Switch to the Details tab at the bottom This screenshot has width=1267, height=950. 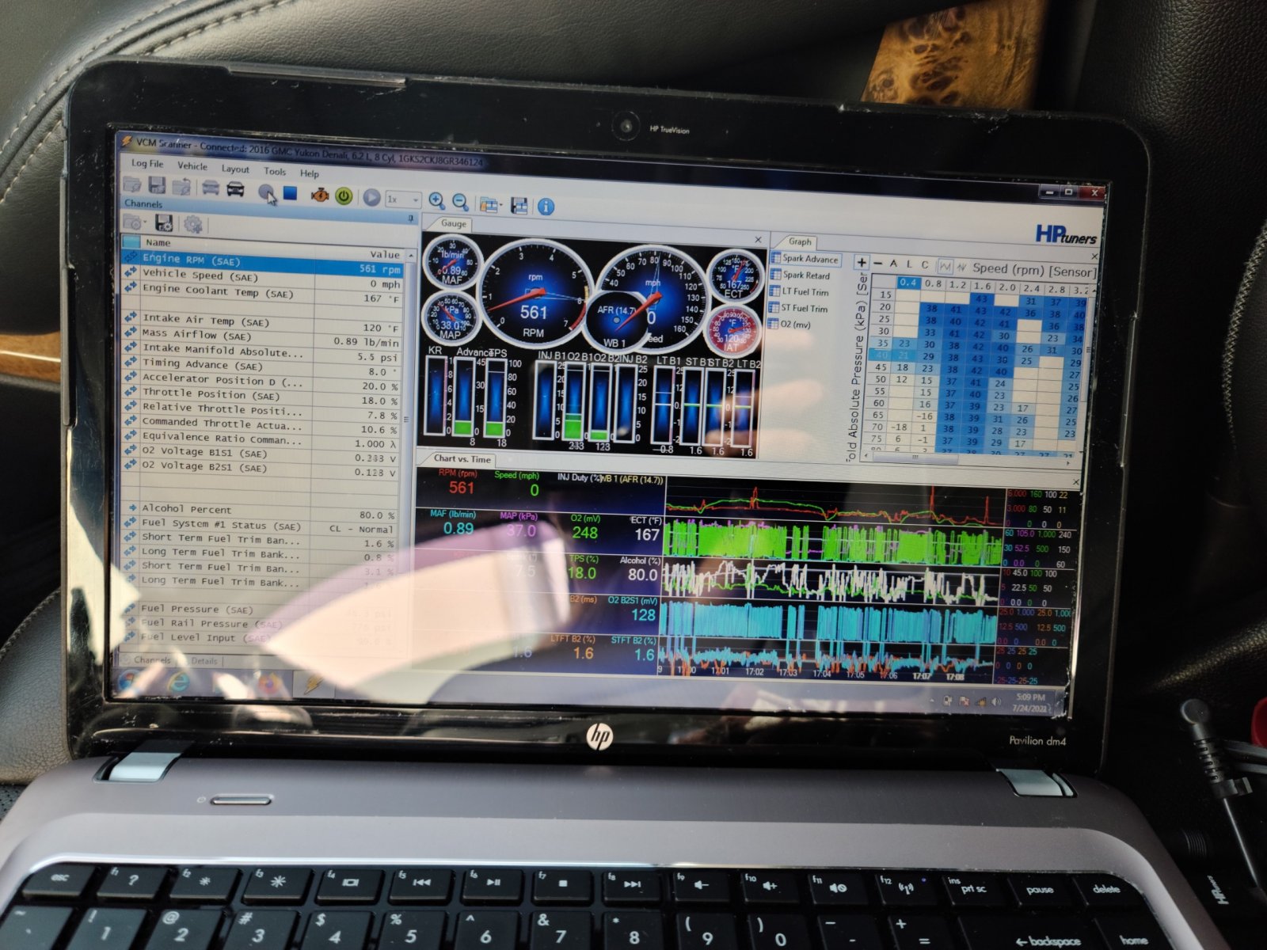pos(204,661)
